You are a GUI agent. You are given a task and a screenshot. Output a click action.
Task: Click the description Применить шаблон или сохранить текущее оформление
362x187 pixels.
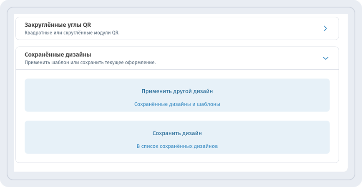pos(90,63)
